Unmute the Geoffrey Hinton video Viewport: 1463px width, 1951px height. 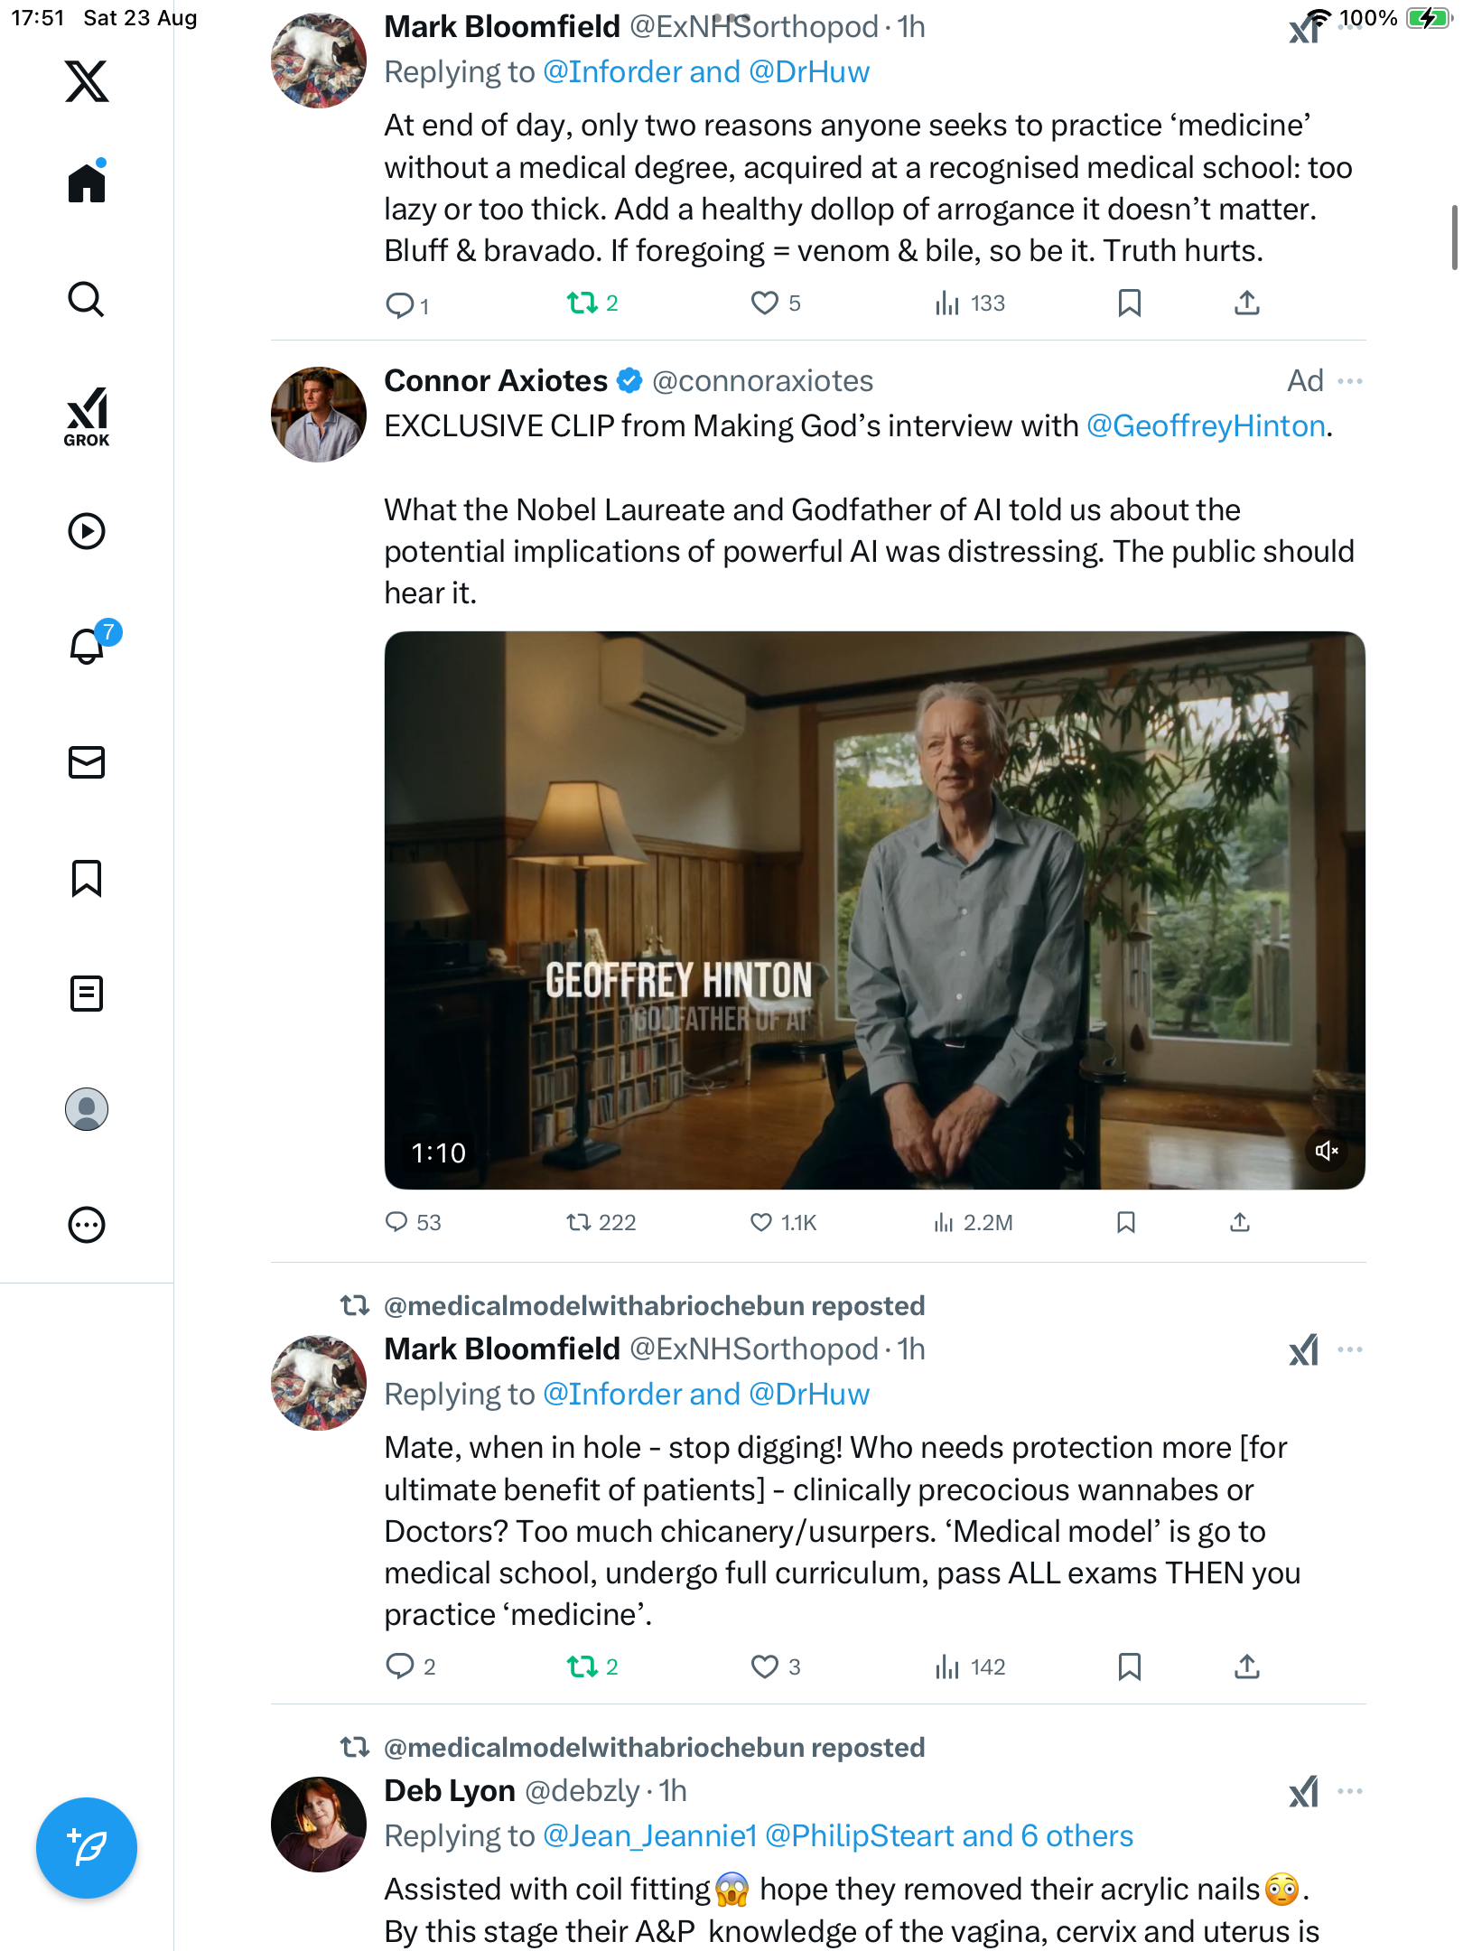coord(1327,1151)
